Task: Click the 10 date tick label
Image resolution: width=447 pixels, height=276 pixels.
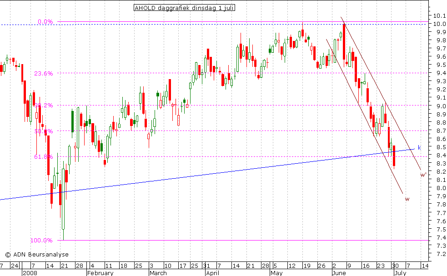Action: point(168,266)
